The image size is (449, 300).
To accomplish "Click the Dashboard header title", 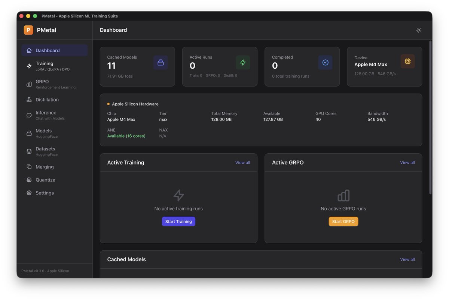I will point(113,30).
